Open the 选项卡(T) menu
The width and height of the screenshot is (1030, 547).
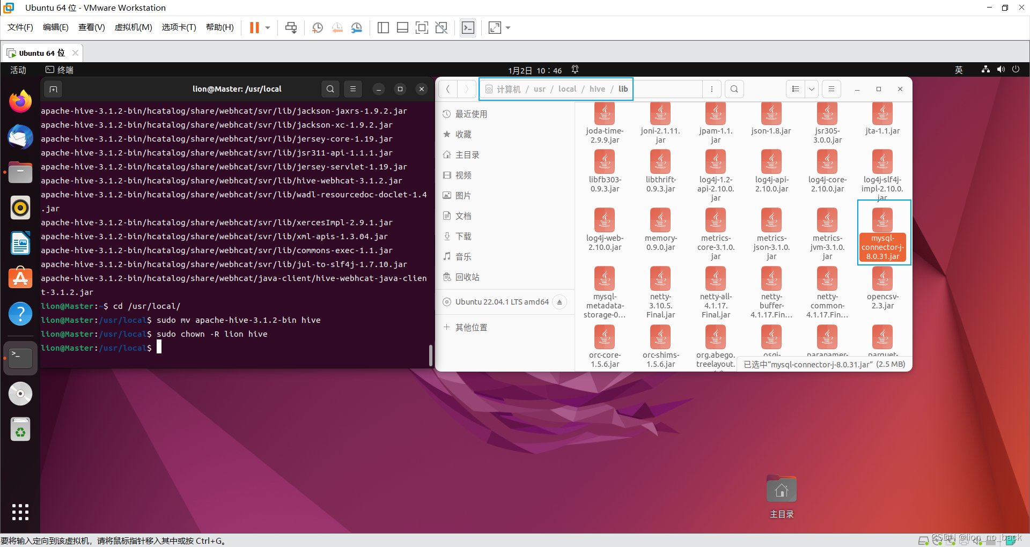[x=179, y=27]
